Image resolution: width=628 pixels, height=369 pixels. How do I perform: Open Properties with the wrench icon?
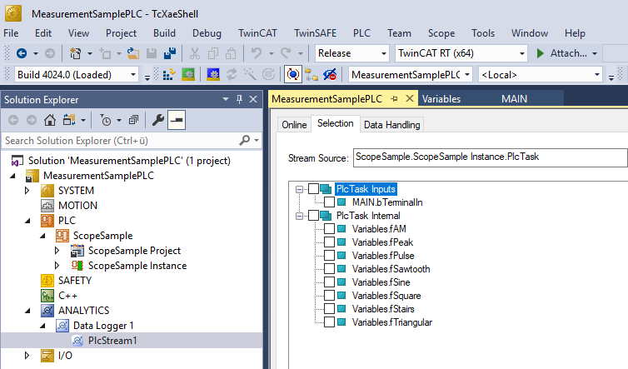[157, 120]
